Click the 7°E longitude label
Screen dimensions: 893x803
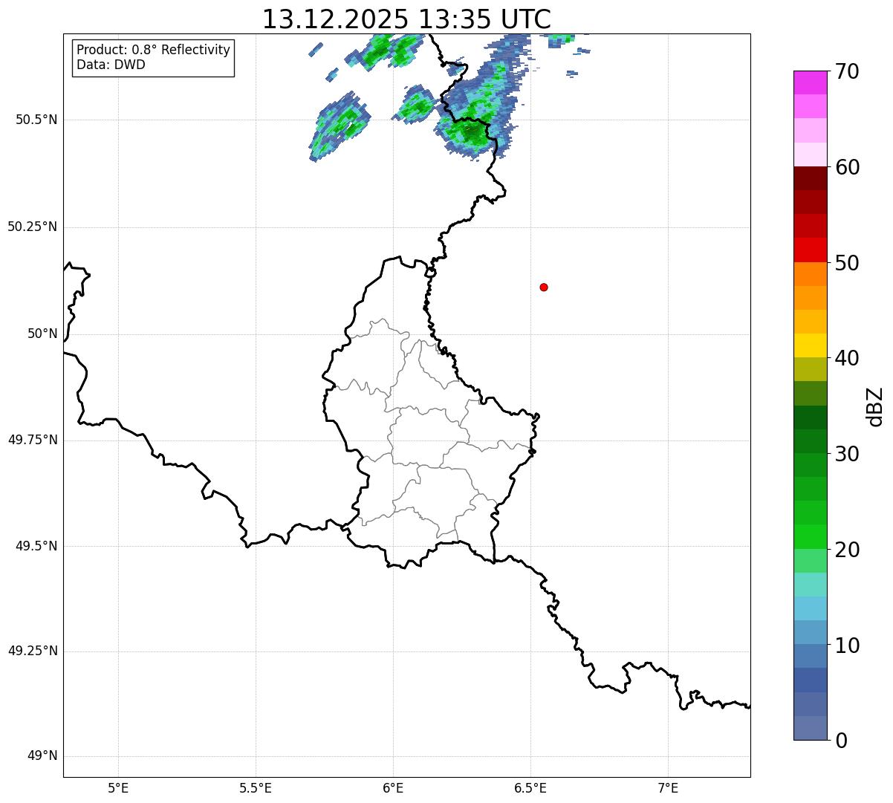coord(668,787)
